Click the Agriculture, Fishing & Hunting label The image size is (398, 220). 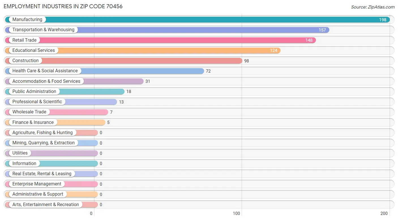click(x=42, y=133)
